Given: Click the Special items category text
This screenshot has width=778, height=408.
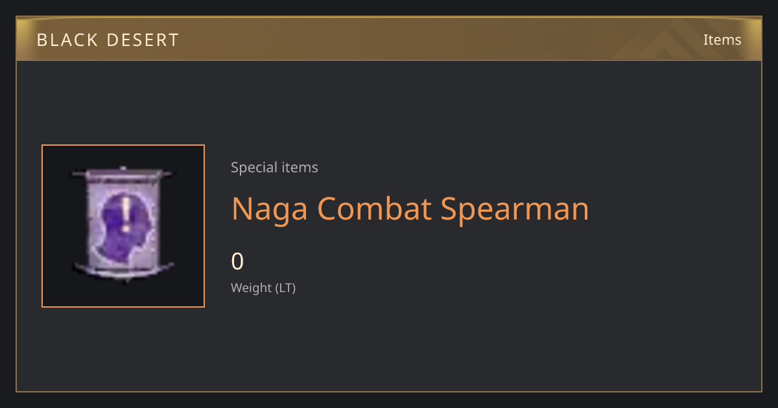Looking at the screenshot, I should coord(274,167).
